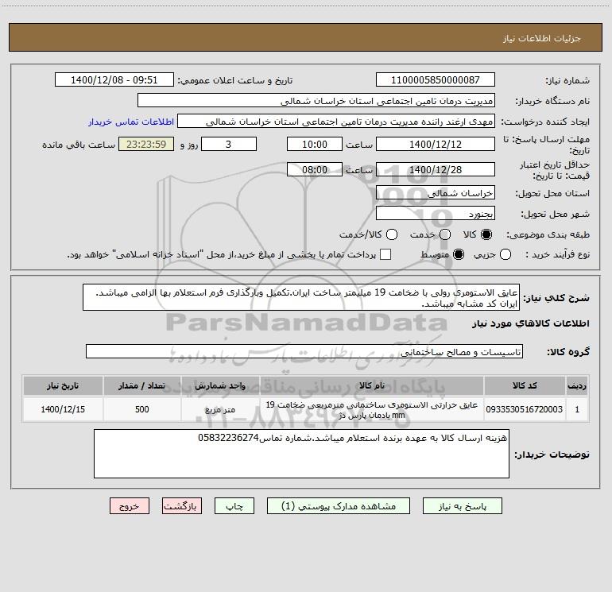Click the quantity cell 500
This screenshot has height=592, width=612.
coord(142,409)
